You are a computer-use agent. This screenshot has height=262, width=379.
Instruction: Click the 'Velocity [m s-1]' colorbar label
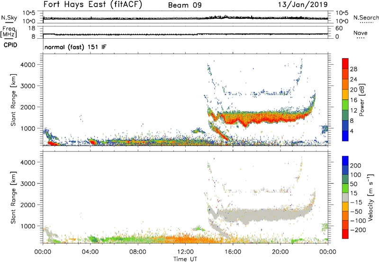click(x=371, y=197)
